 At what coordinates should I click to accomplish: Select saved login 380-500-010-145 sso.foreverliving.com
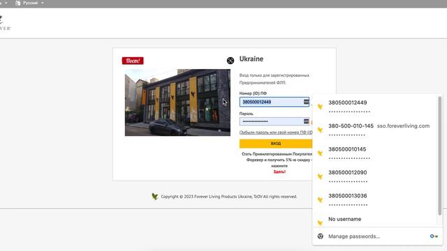click(x=375, y=130)
